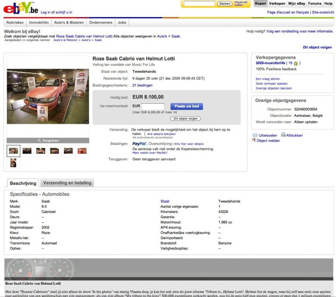The height and width of the screenshot is (297, 336).
Task: Open the Forums tab
Action: pos(315,4)
